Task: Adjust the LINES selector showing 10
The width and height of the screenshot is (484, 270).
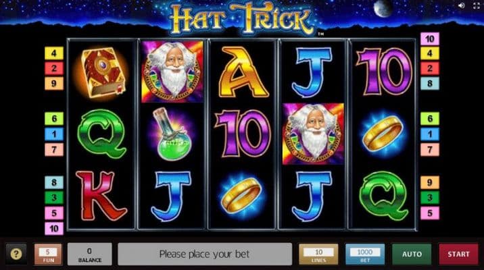Action: (318, 254)
